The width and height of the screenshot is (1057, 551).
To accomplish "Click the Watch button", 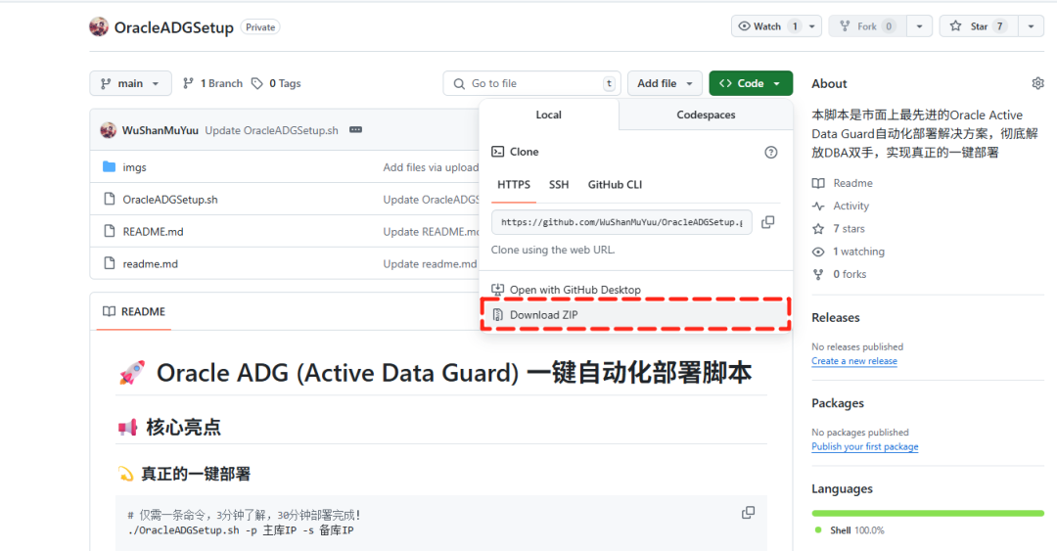I will [767, 26].
